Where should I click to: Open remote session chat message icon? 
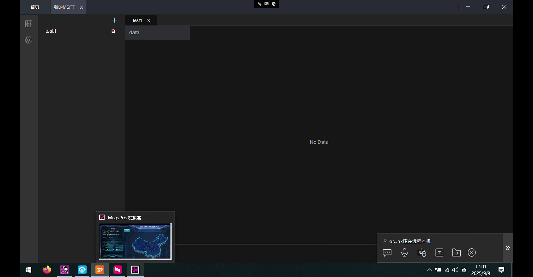pyautogui.click(x=387, y=253)
